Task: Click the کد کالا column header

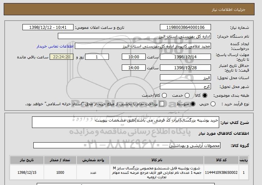Action: pos(221,160)
